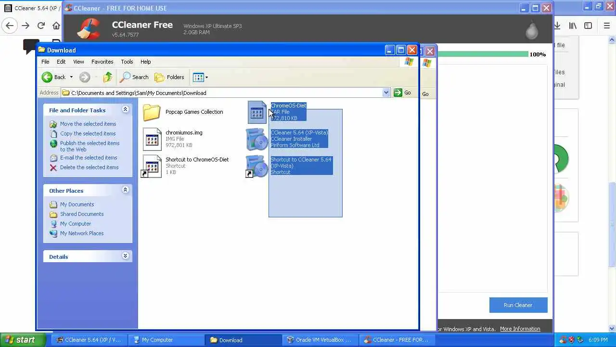Open the browser downloads arrow

click(x=557, y=26)
